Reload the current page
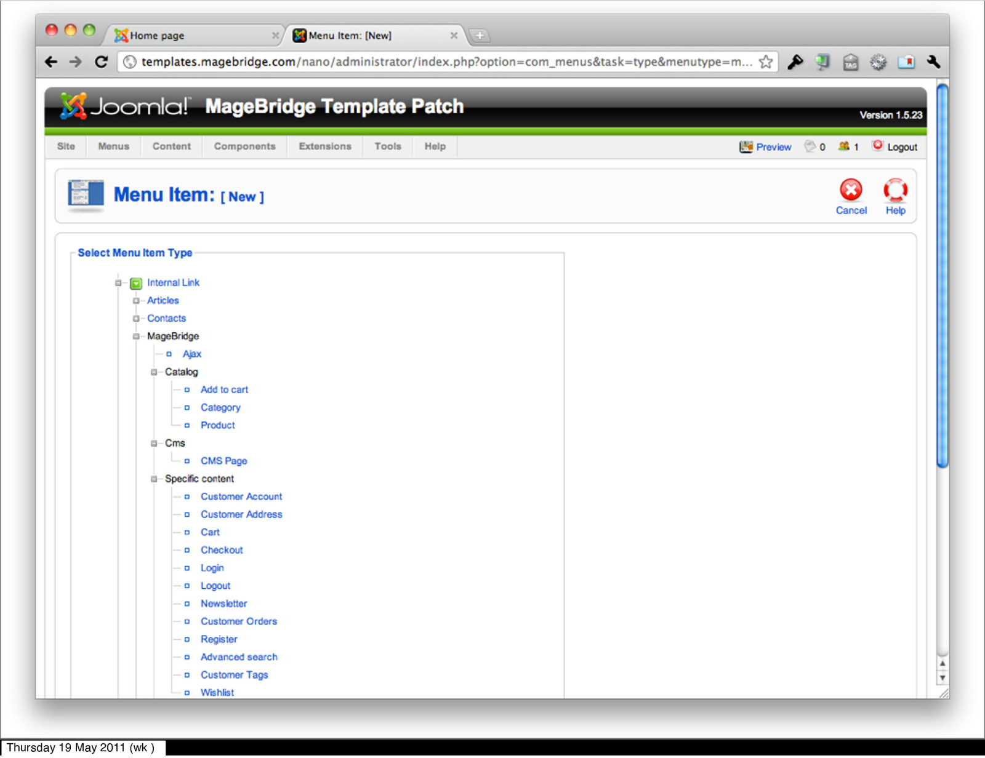The height and width of the screenshot is (758, 985). [x=102, y=62]
